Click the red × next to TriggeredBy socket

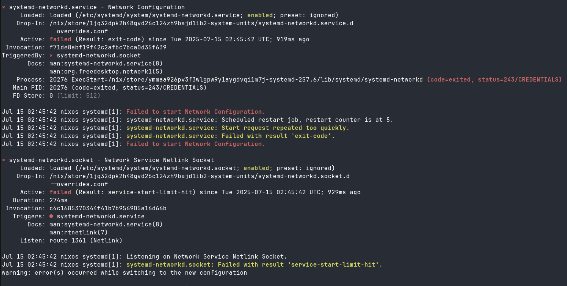[51, 56]
